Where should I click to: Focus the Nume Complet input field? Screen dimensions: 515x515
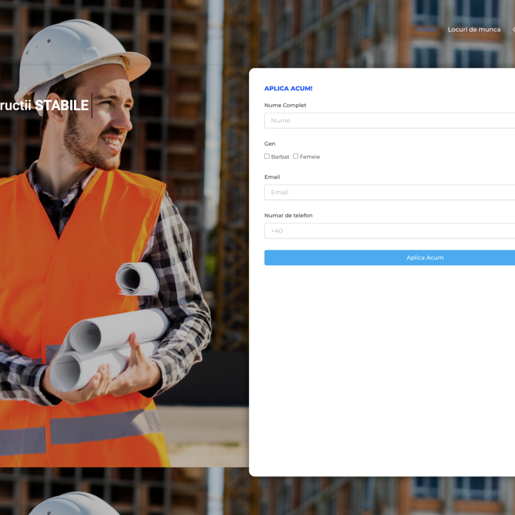[x=389, y=120]
